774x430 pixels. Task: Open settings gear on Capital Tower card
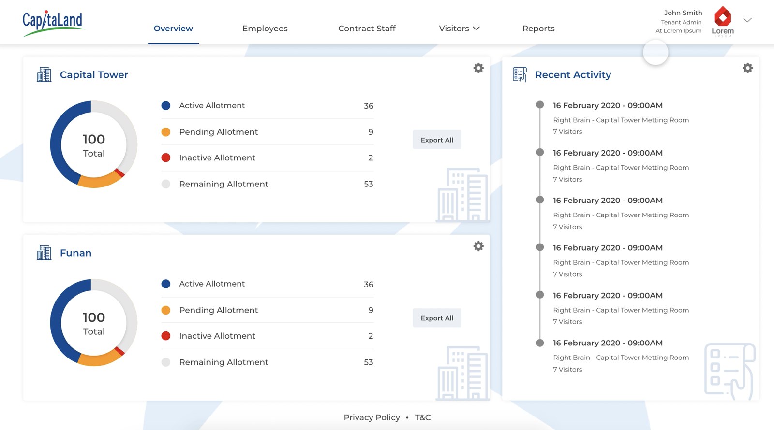coord(478,68)
